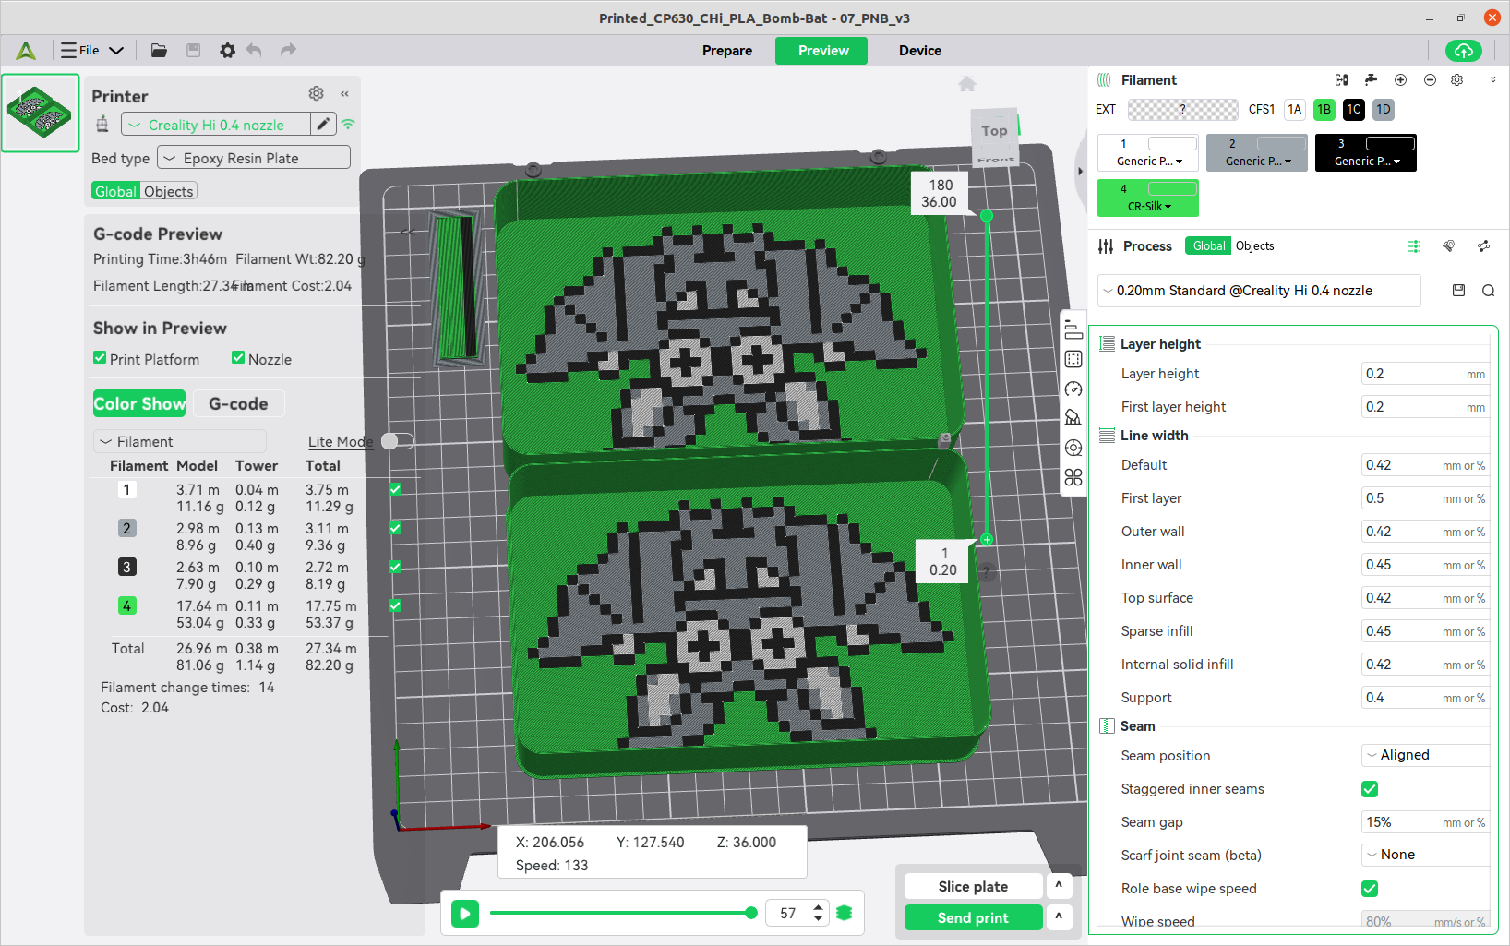Open the 0.20mm Standard process preset dropdown
This screenshot has width=1510, height=946.
point(1259,291)
